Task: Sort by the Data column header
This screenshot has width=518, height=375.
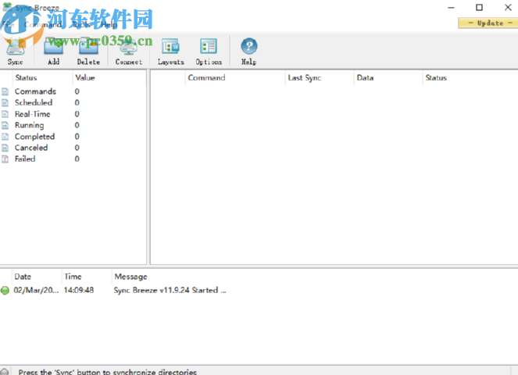Action: pyautogui.click(x=388, y=78)
